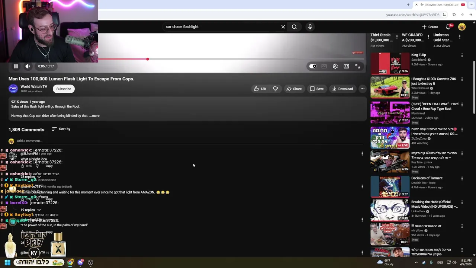Open options for Breaking the Habit video
This screenshot has height=268, width=476.
pos(462,202)
